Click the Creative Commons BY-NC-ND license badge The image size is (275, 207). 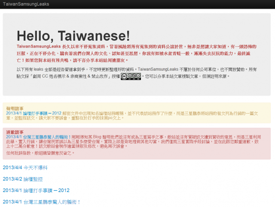[131, 76]
